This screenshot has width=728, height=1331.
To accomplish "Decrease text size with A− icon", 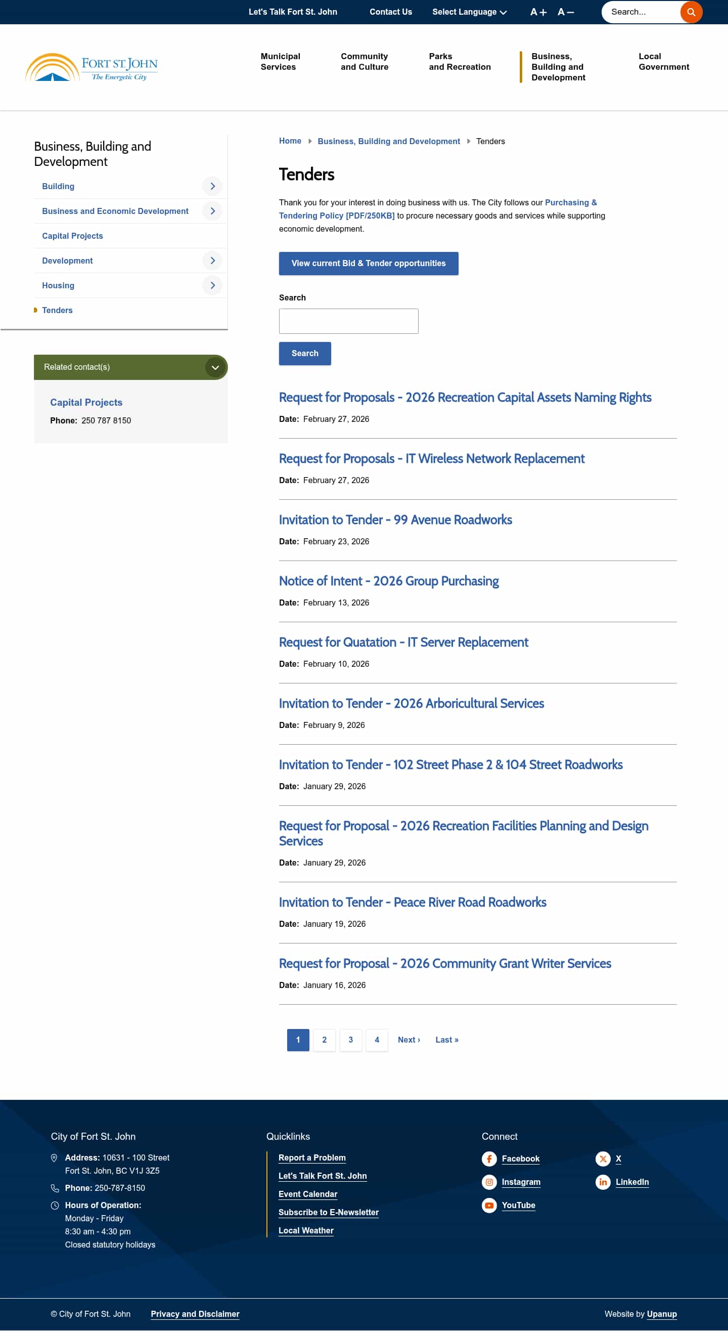I will point(565,12).
